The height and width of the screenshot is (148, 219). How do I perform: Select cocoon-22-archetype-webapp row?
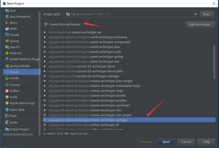pyautogui.click(x=129, y=76)
